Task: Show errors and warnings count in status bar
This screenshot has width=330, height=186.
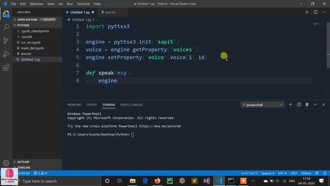Action: coord(40,173)
